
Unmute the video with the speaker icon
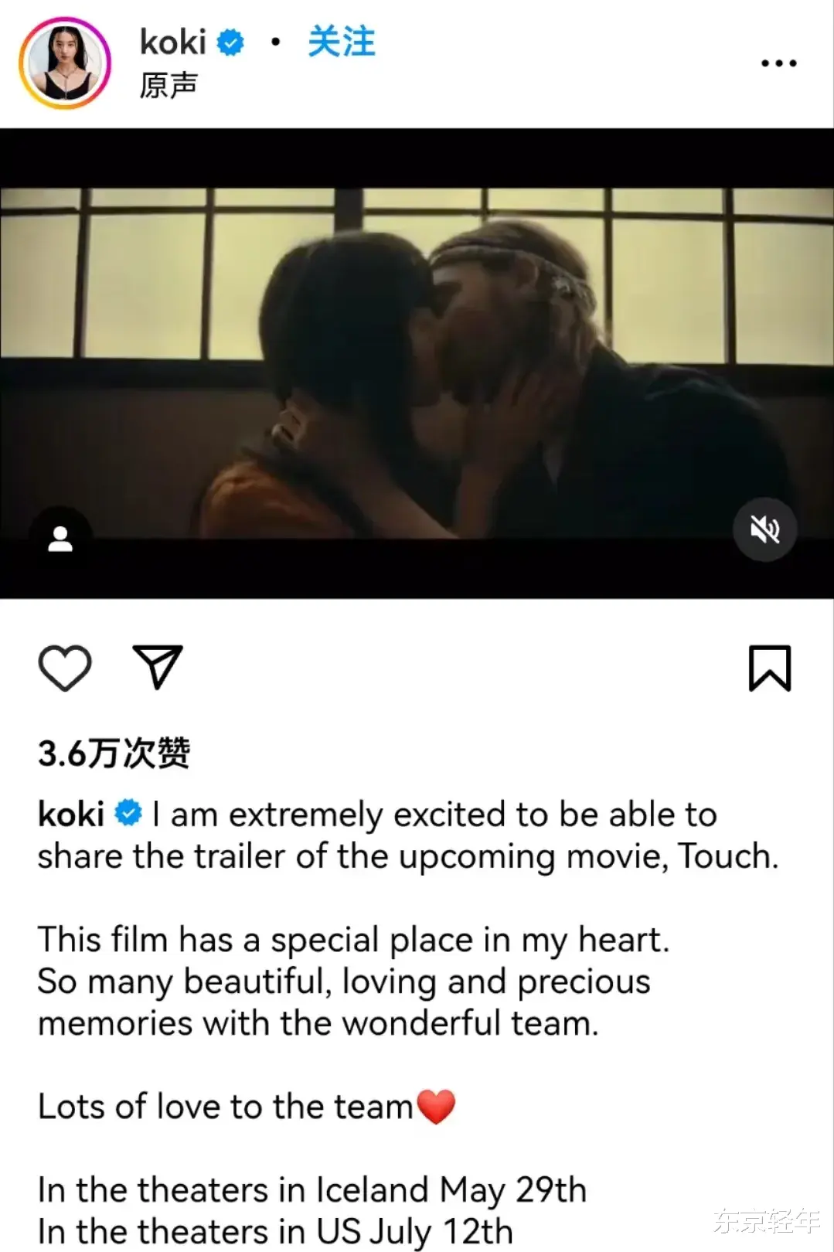[764, 530]
